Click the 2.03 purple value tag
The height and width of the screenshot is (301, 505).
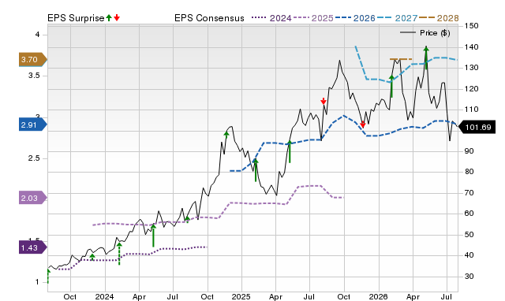[33, 198]
